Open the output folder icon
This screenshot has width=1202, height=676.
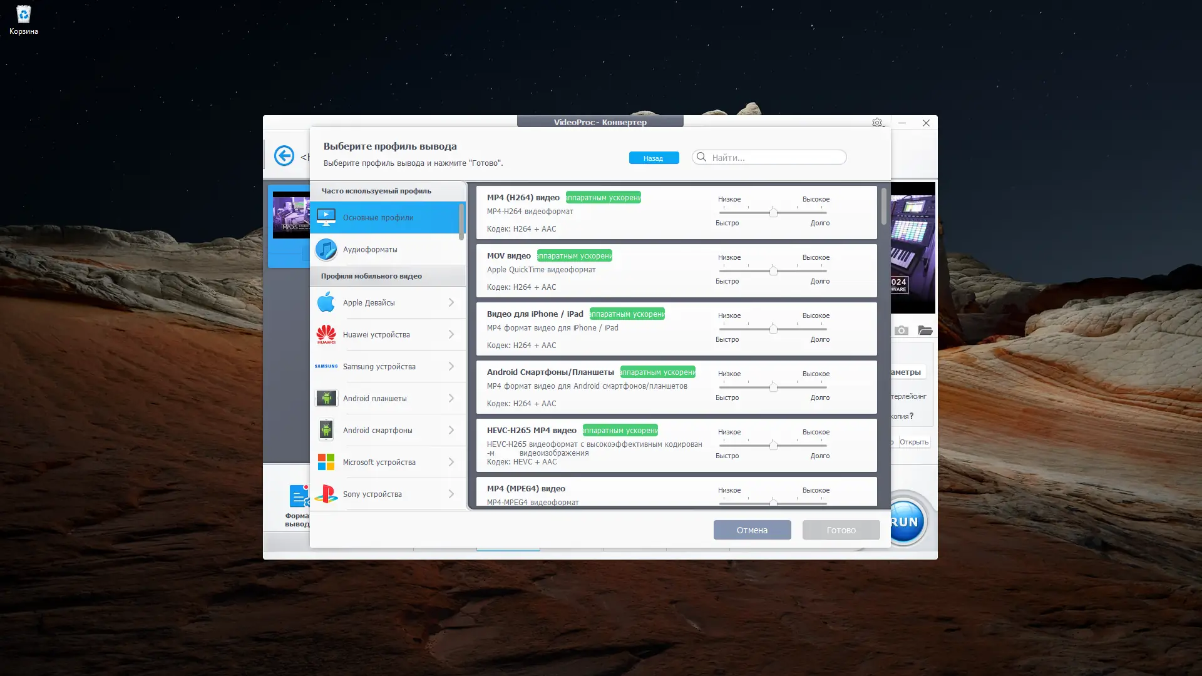click(925, 330)
